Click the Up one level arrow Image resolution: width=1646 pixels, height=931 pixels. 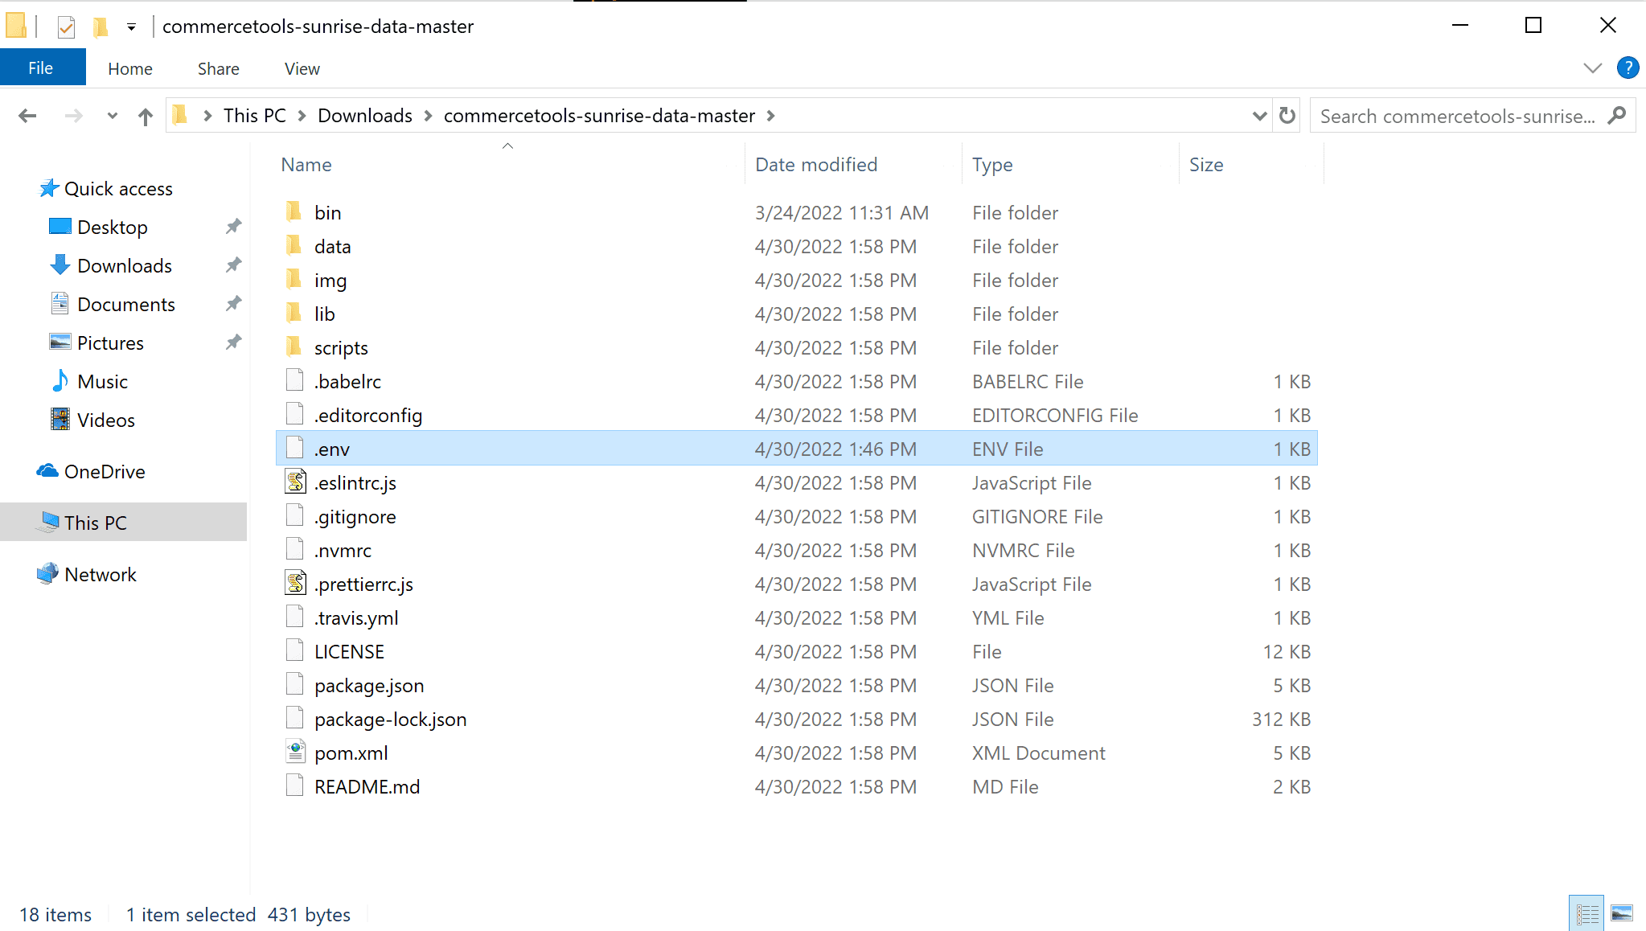145,116
